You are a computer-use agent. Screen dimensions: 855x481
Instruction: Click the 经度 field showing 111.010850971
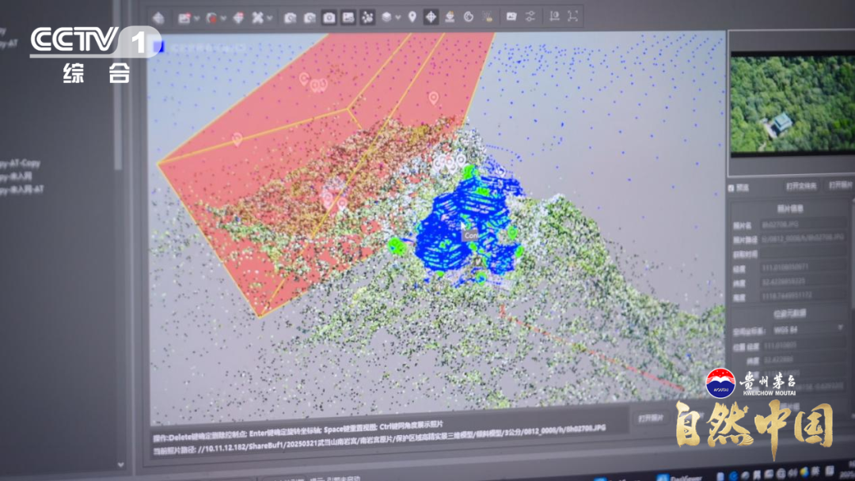click(x=804, y=267)
